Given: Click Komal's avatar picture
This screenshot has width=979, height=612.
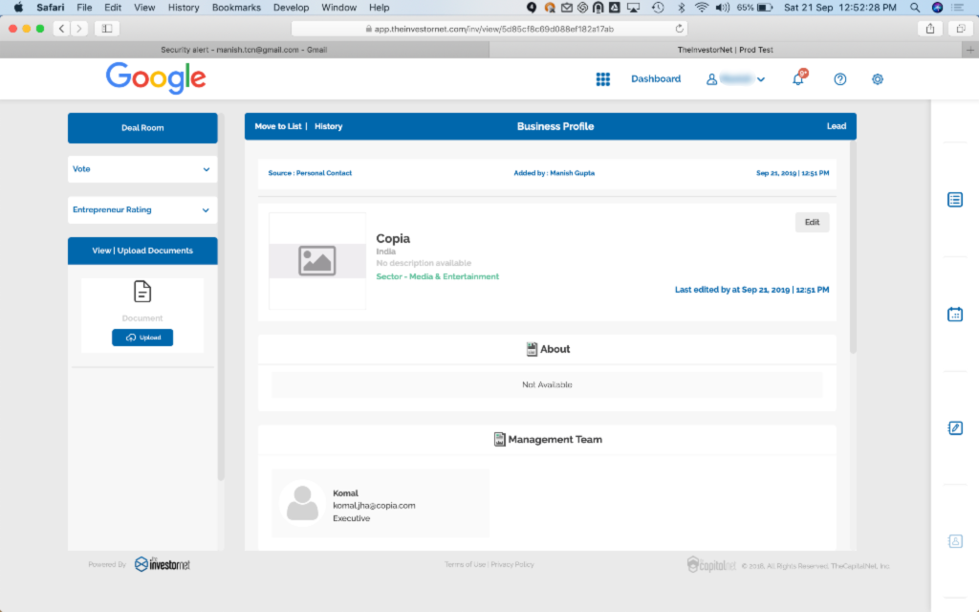Looking at the screenshot, I should click(302, 503).
